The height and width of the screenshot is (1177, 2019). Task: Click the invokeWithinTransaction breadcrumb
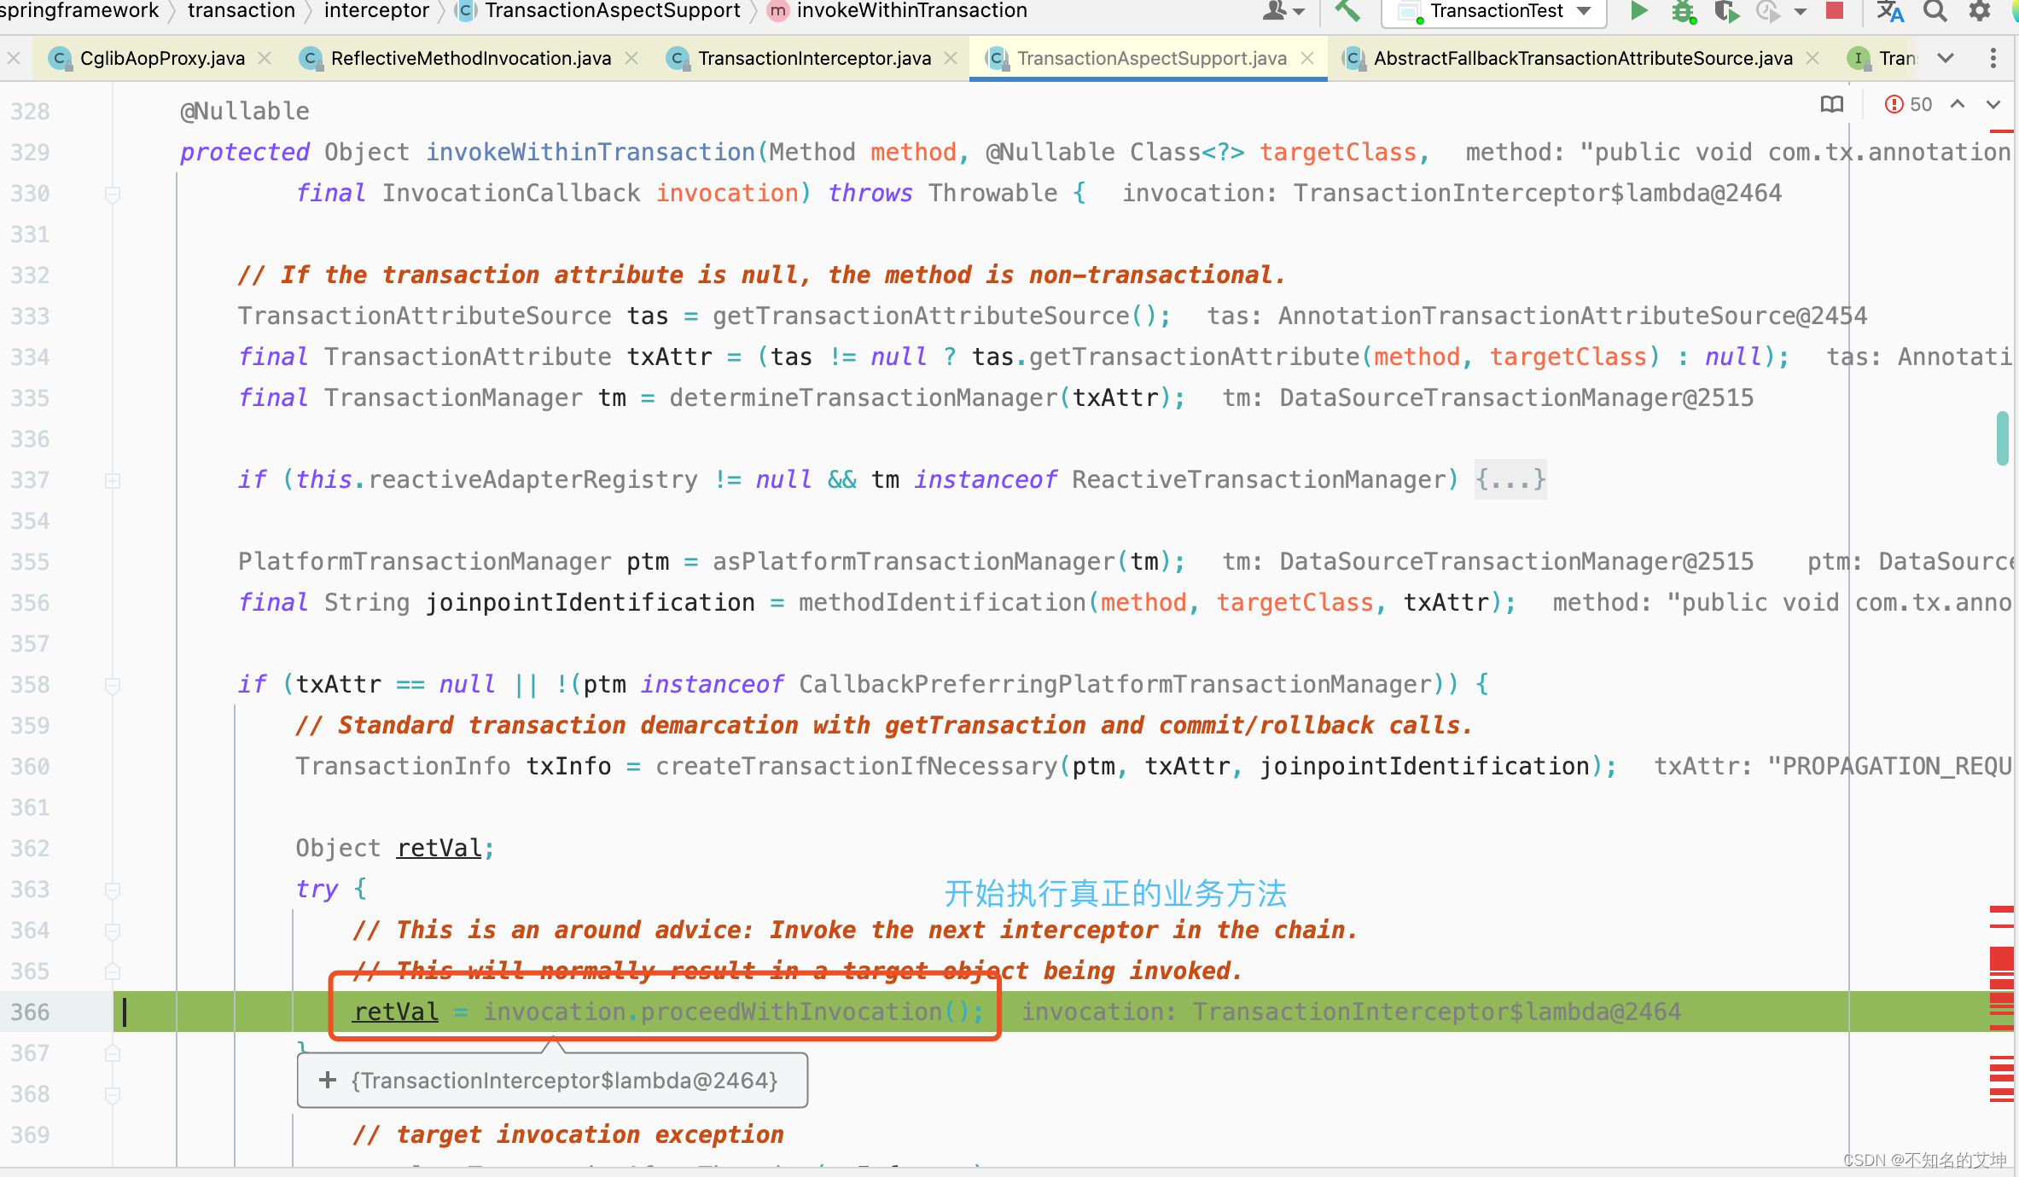[x=911, y=10]
